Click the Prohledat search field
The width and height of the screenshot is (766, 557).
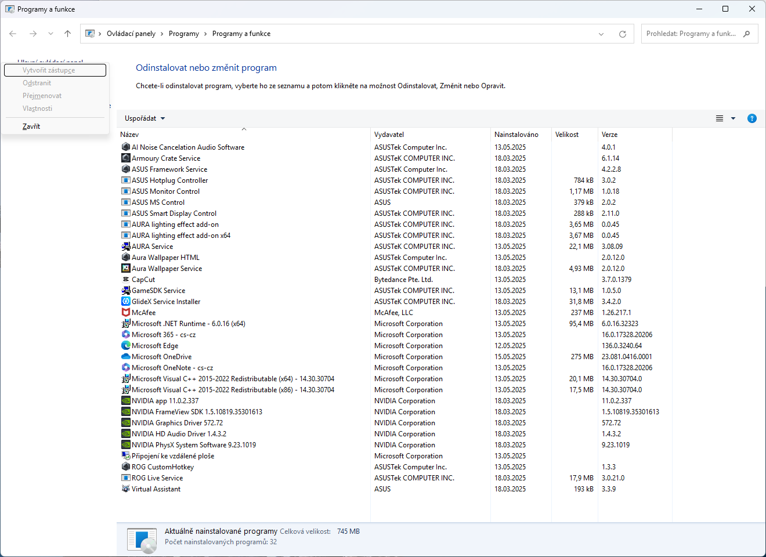click(691, 34)
